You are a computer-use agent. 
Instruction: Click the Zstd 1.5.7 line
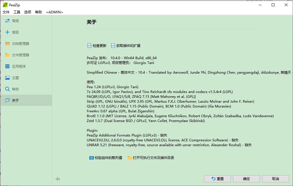[x=146, y=121]
